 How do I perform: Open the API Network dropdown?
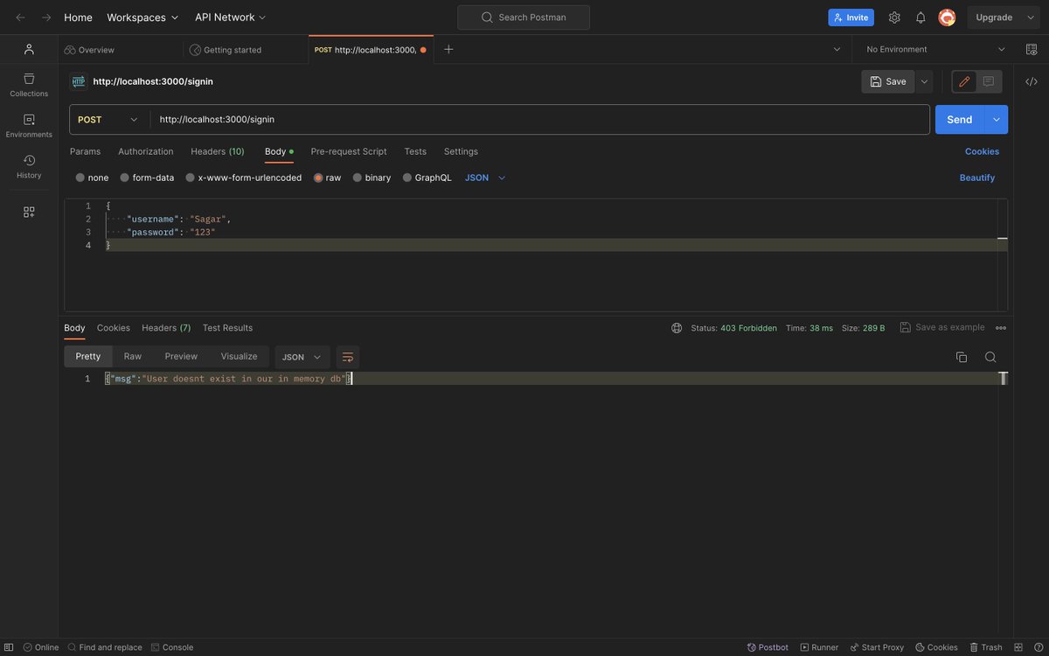tap(231, 17)
